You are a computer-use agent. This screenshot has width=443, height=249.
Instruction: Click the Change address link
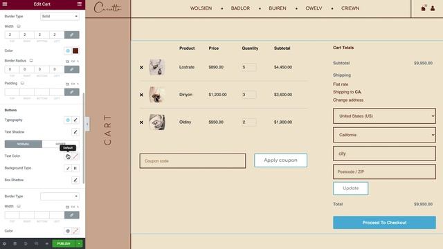coord(348,100)
